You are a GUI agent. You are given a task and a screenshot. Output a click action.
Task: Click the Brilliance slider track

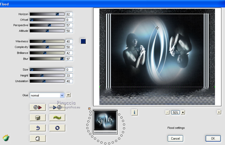pos(47,53)
